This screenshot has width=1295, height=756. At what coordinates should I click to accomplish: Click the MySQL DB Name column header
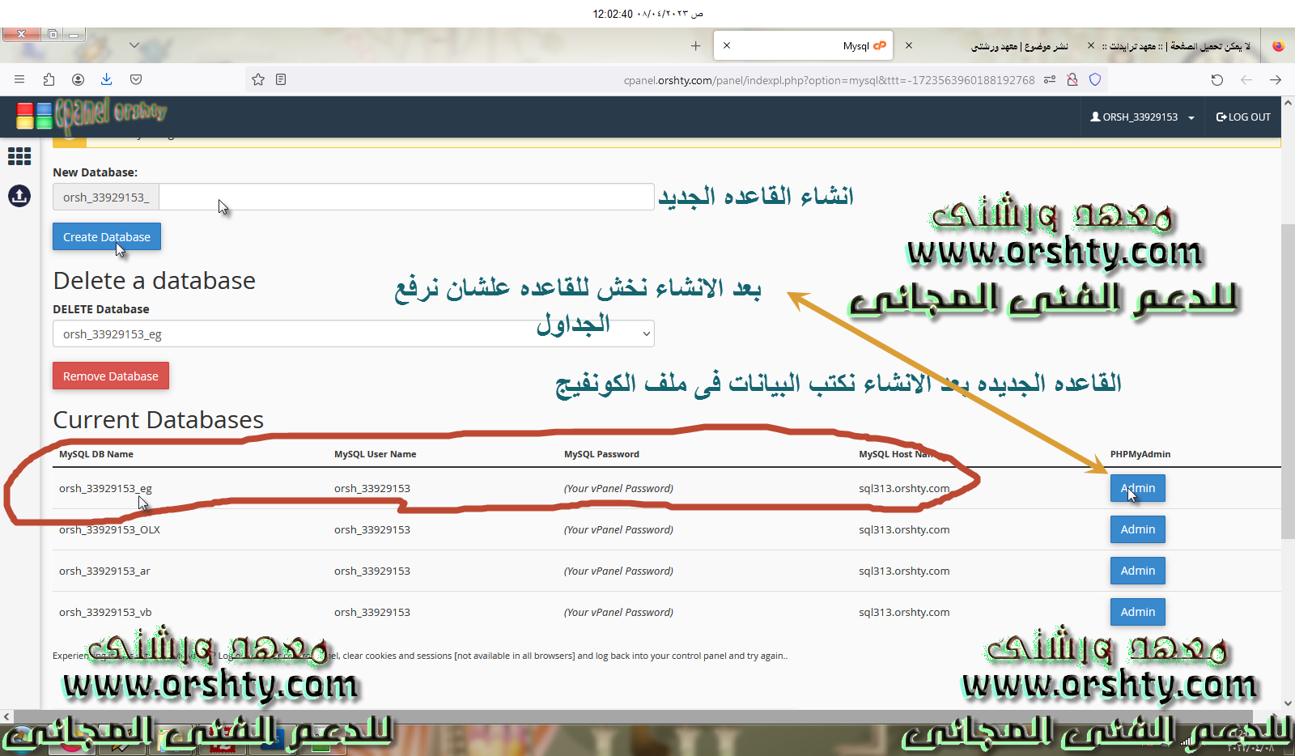tap(96, 454)
